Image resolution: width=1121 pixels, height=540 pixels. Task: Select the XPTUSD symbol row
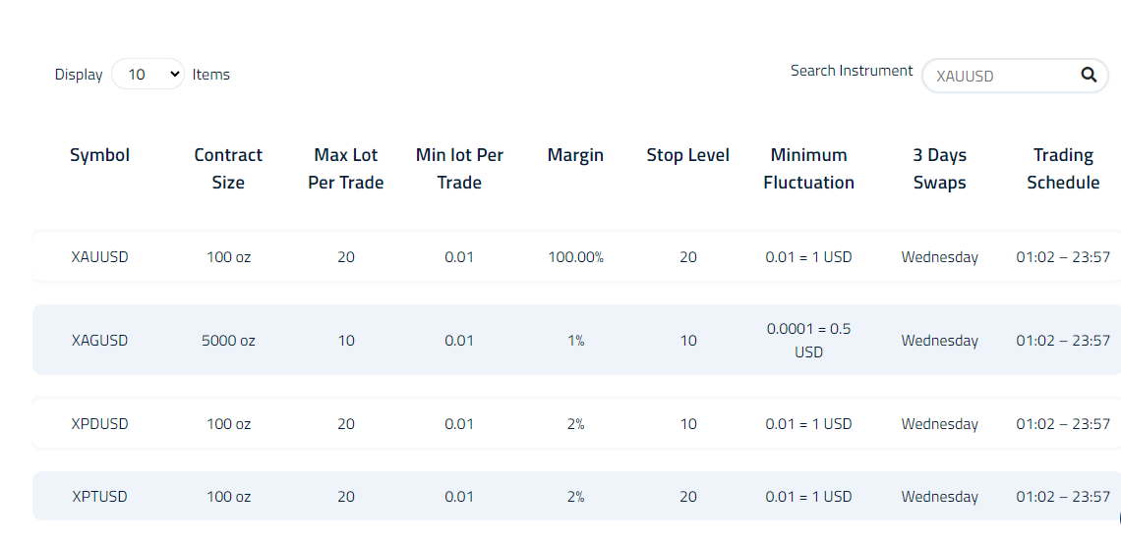(x=576, y=496)
